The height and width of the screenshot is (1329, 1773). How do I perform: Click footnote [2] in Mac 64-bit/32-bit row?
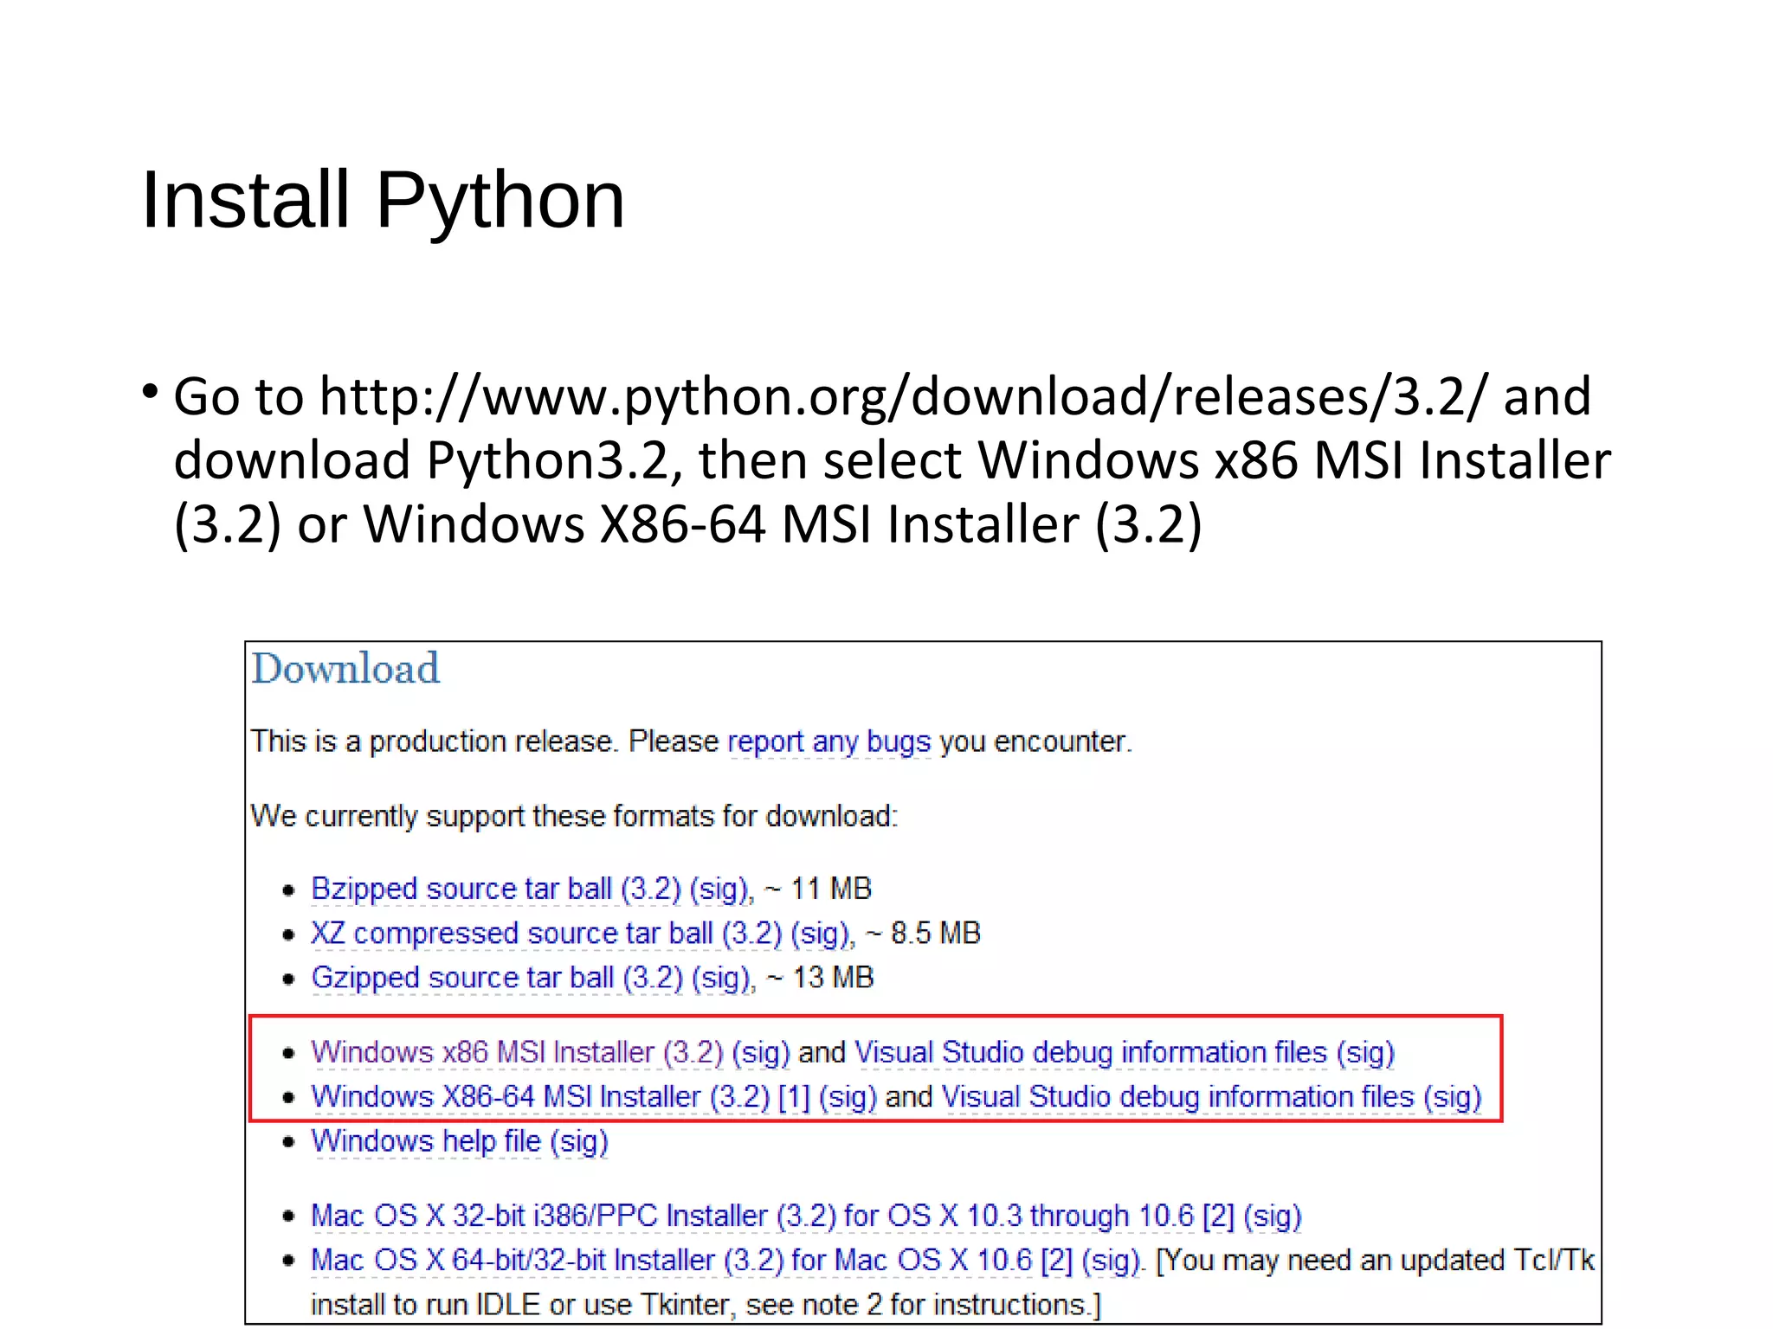tap(1057, 1260)
